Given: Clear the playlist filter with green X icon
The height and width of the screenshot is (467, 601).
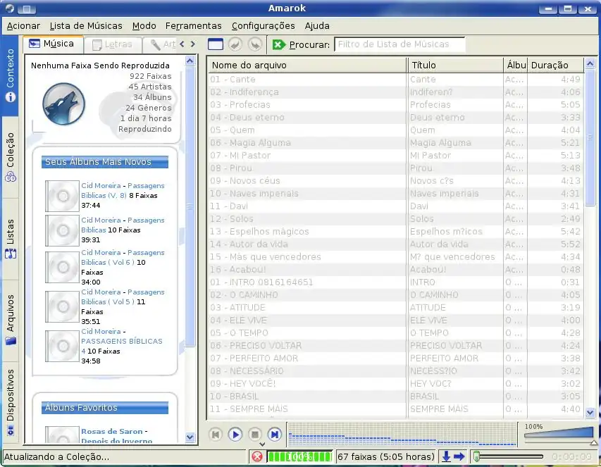Looking at the screenshot, I should tap(279, 44).
